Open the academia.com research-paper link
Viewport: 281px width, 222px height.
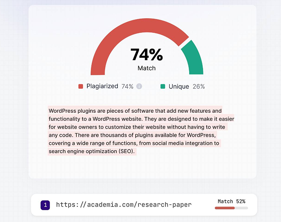[x=123, y=205]
